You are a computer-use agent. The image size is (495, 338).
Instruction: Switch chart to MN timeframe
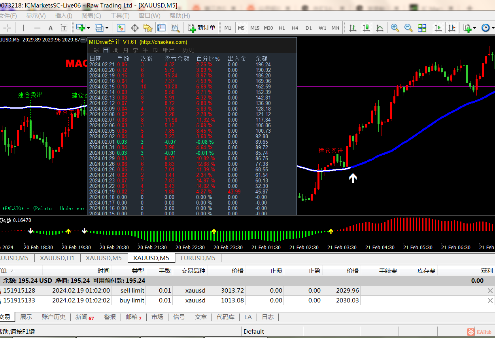[335, 28]
